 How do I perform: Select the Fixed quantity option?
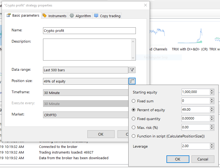134,119
